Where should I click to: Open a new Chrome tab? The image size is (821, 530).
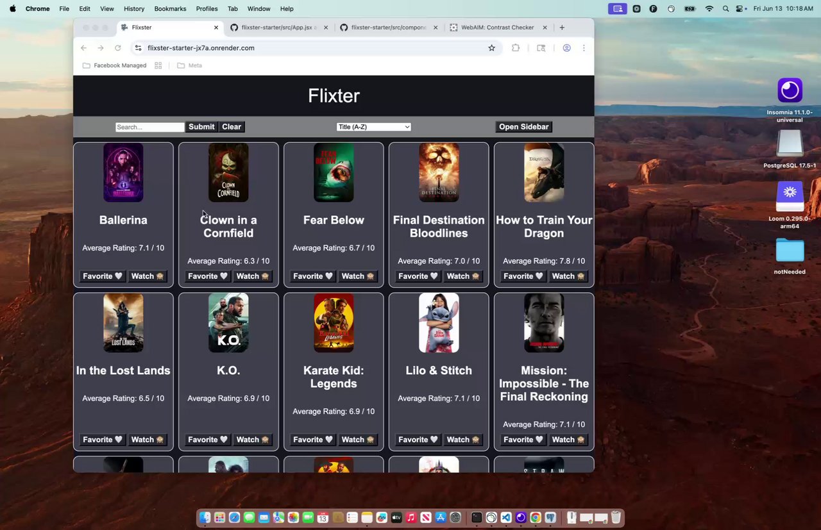click(562, 28)
